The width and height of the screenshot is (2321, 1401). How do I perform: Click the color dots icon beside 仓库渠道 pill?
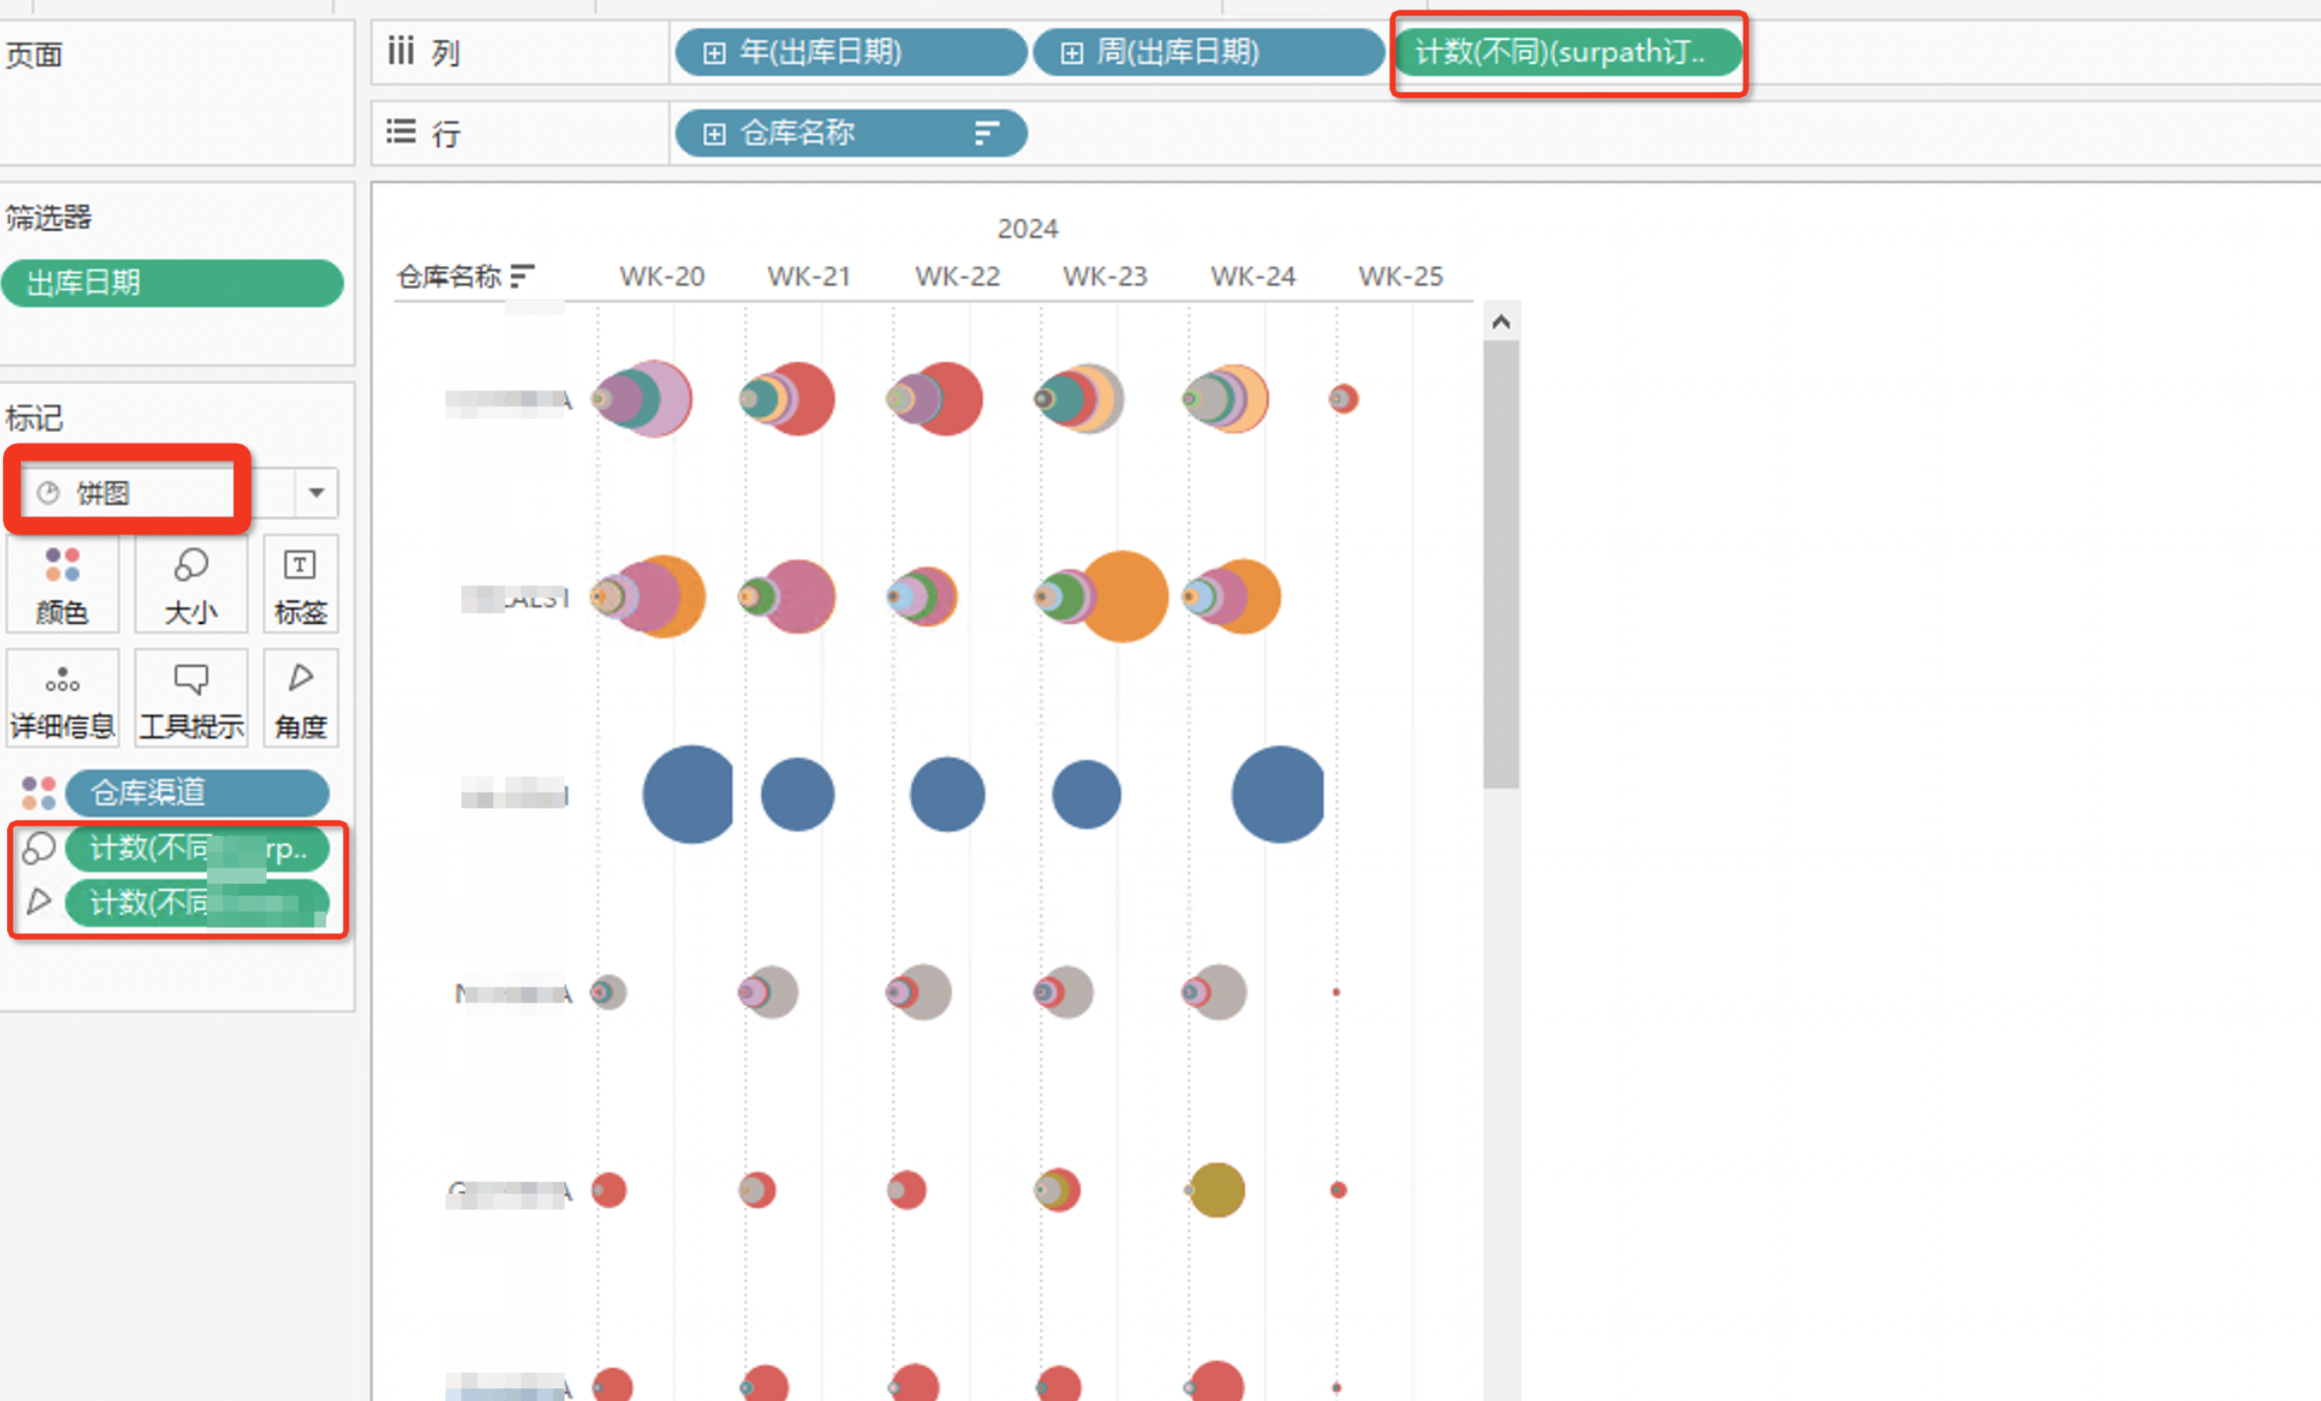(39, 793)
